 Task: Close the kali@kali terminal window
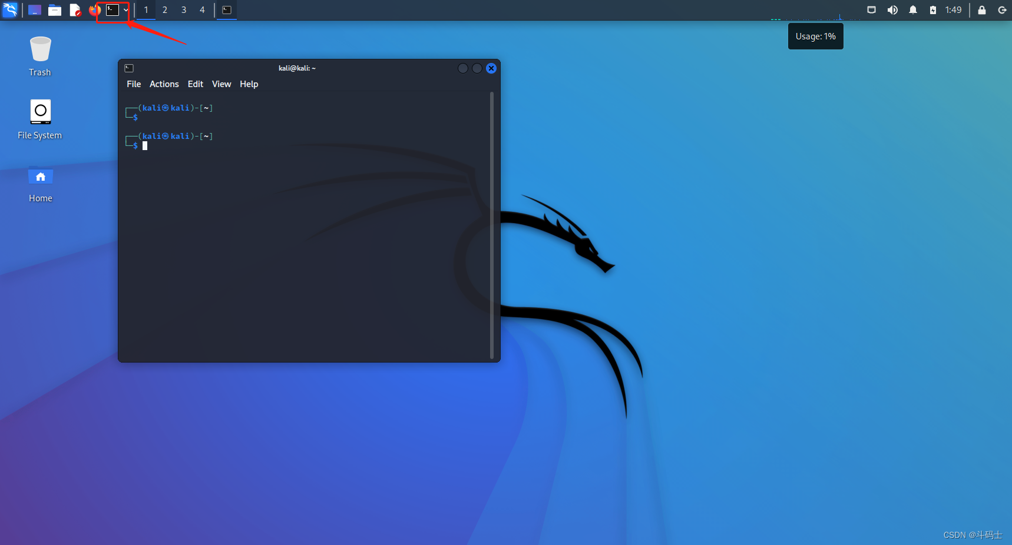pyautogui.click(x=491, y=68)
